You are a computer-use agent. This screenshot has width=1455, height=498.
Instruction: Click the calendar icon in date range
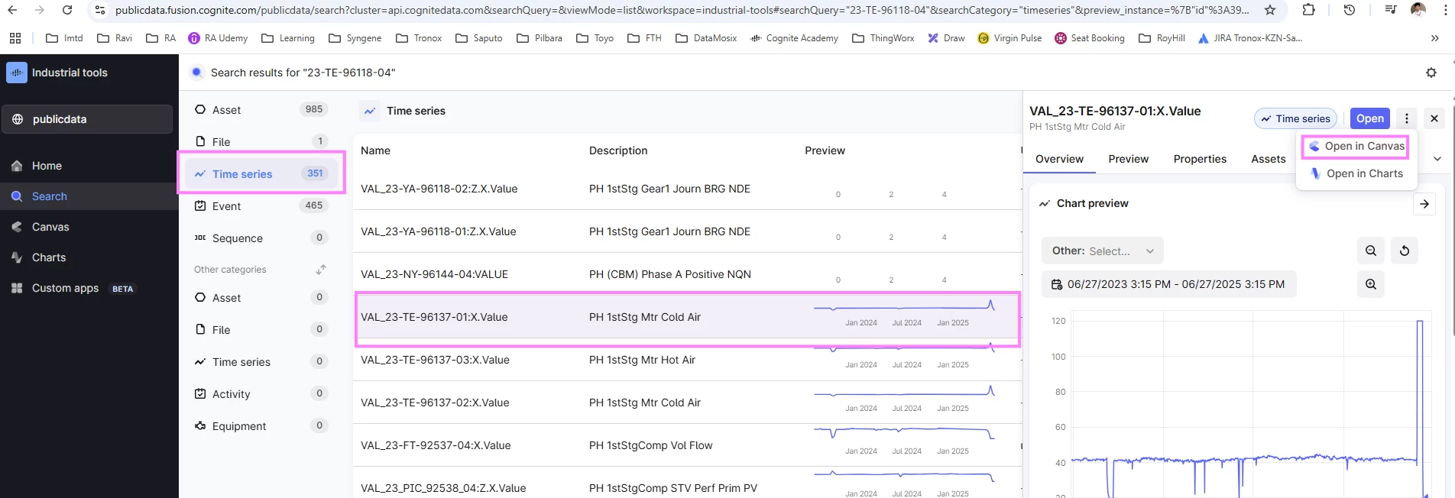point(1057,284)
